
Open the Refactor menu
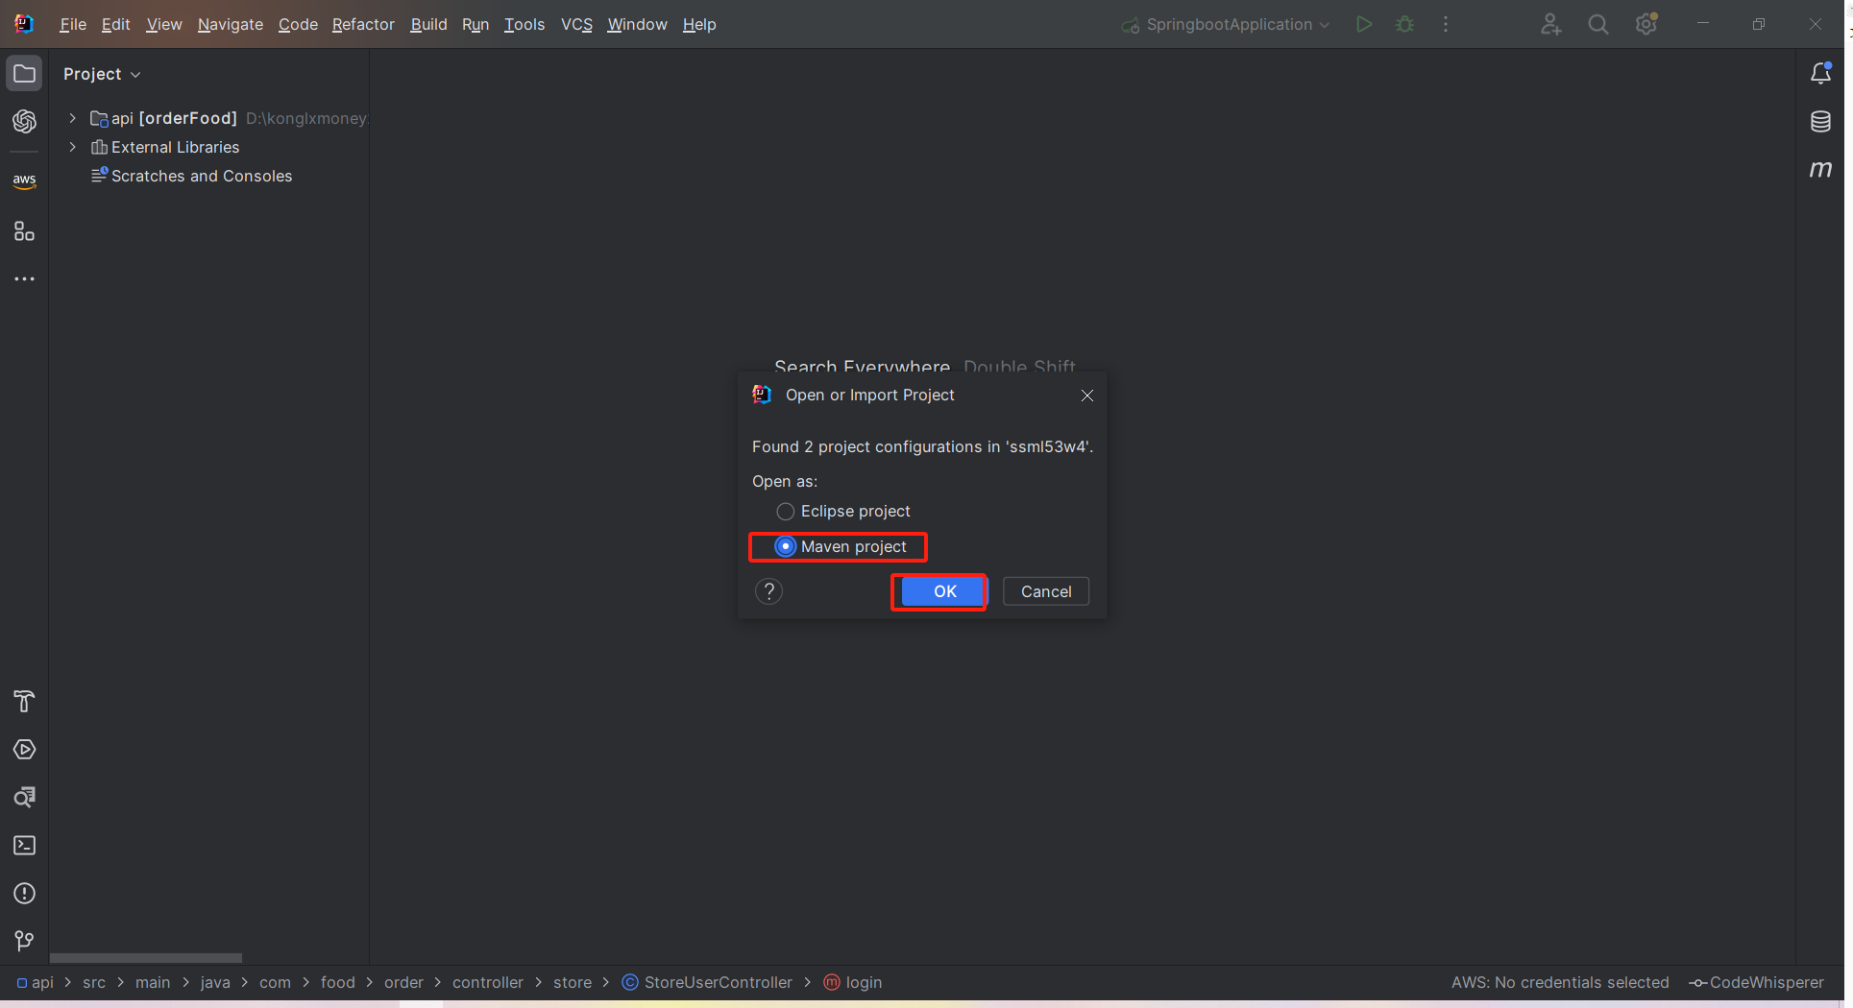pos(362,25)
